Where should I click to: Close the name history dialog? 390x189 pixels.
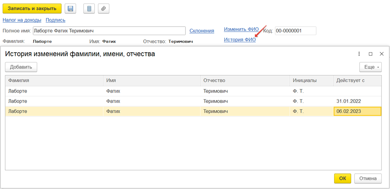coord(381,54)
